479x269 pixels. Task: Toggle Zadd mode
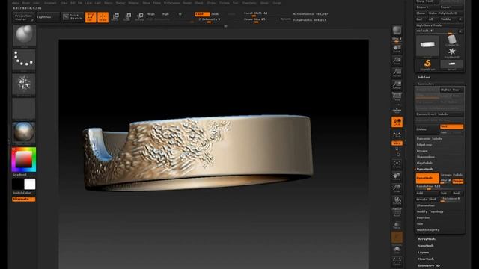click(x=202, y=14)
